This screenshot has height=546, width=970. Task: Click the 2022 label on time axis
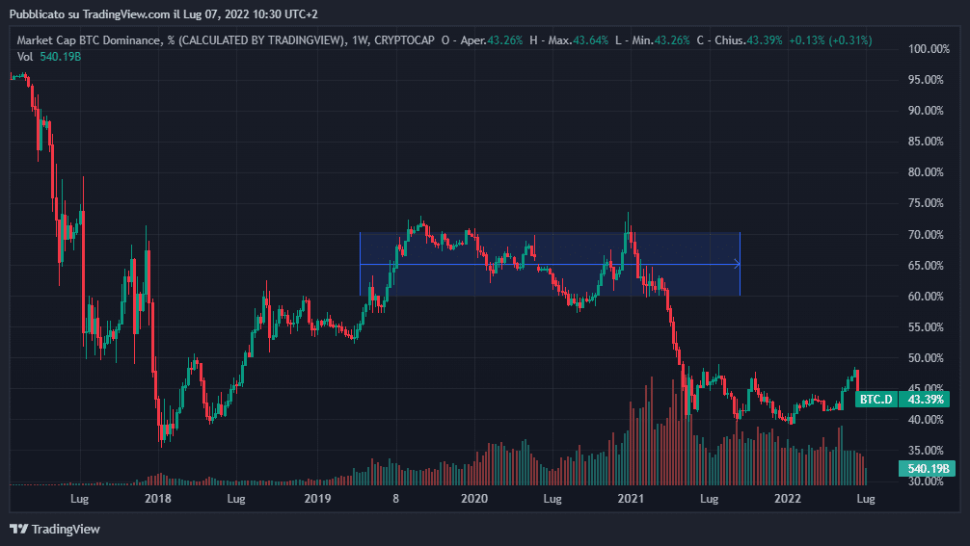point(788,499)
